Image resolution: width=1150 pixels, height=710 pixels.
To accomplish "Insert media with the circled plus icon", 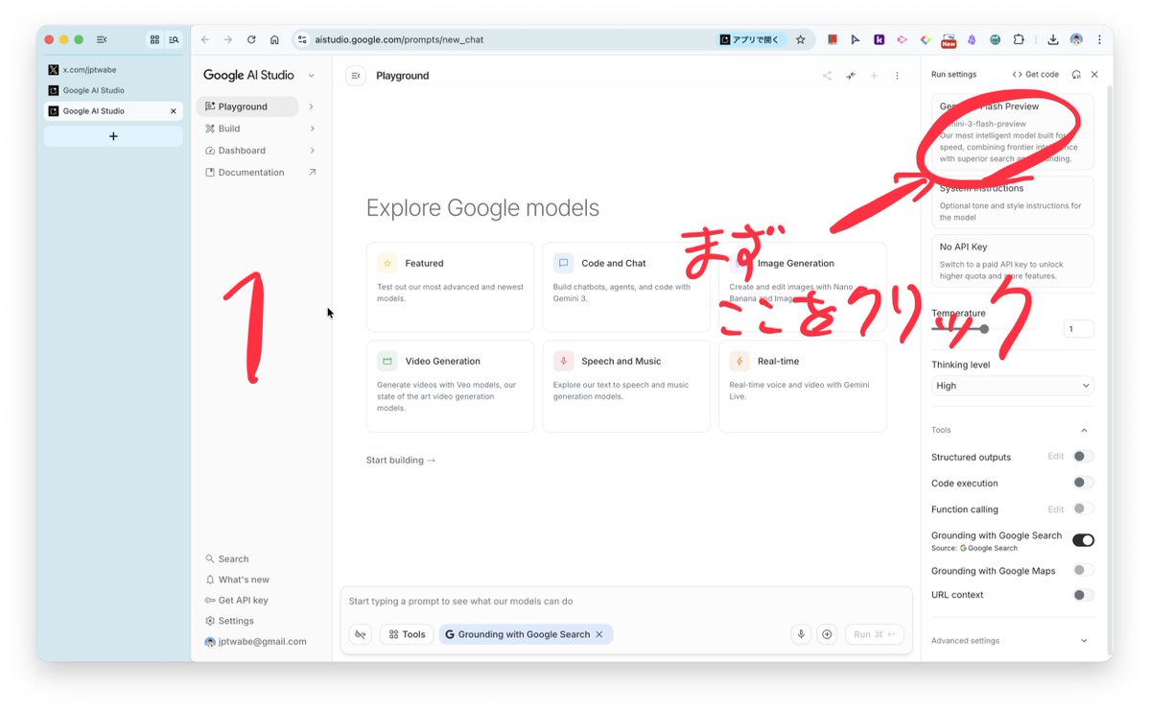I will 827,634.
